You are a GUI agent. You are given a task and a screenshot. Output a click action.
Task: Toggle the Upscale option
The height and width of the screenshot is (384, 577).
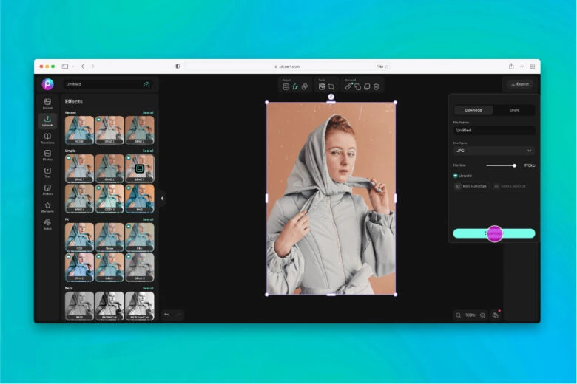456,176
